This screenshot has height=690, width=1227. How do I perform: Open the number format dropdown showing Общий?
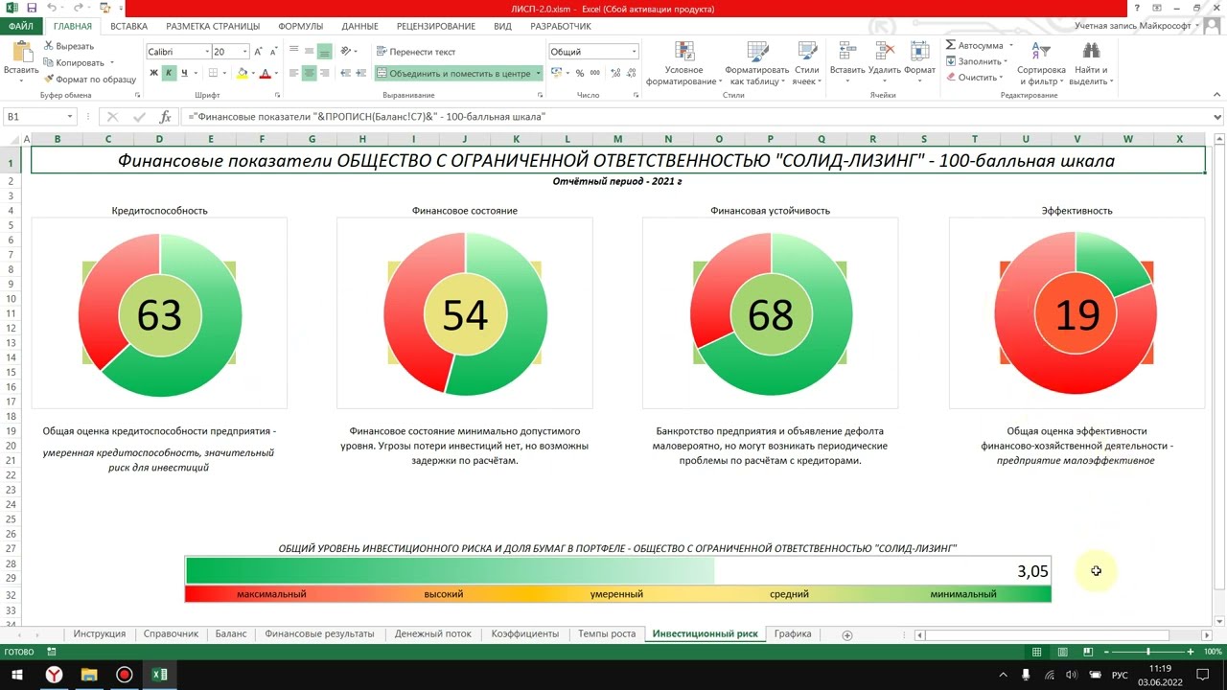634,52
